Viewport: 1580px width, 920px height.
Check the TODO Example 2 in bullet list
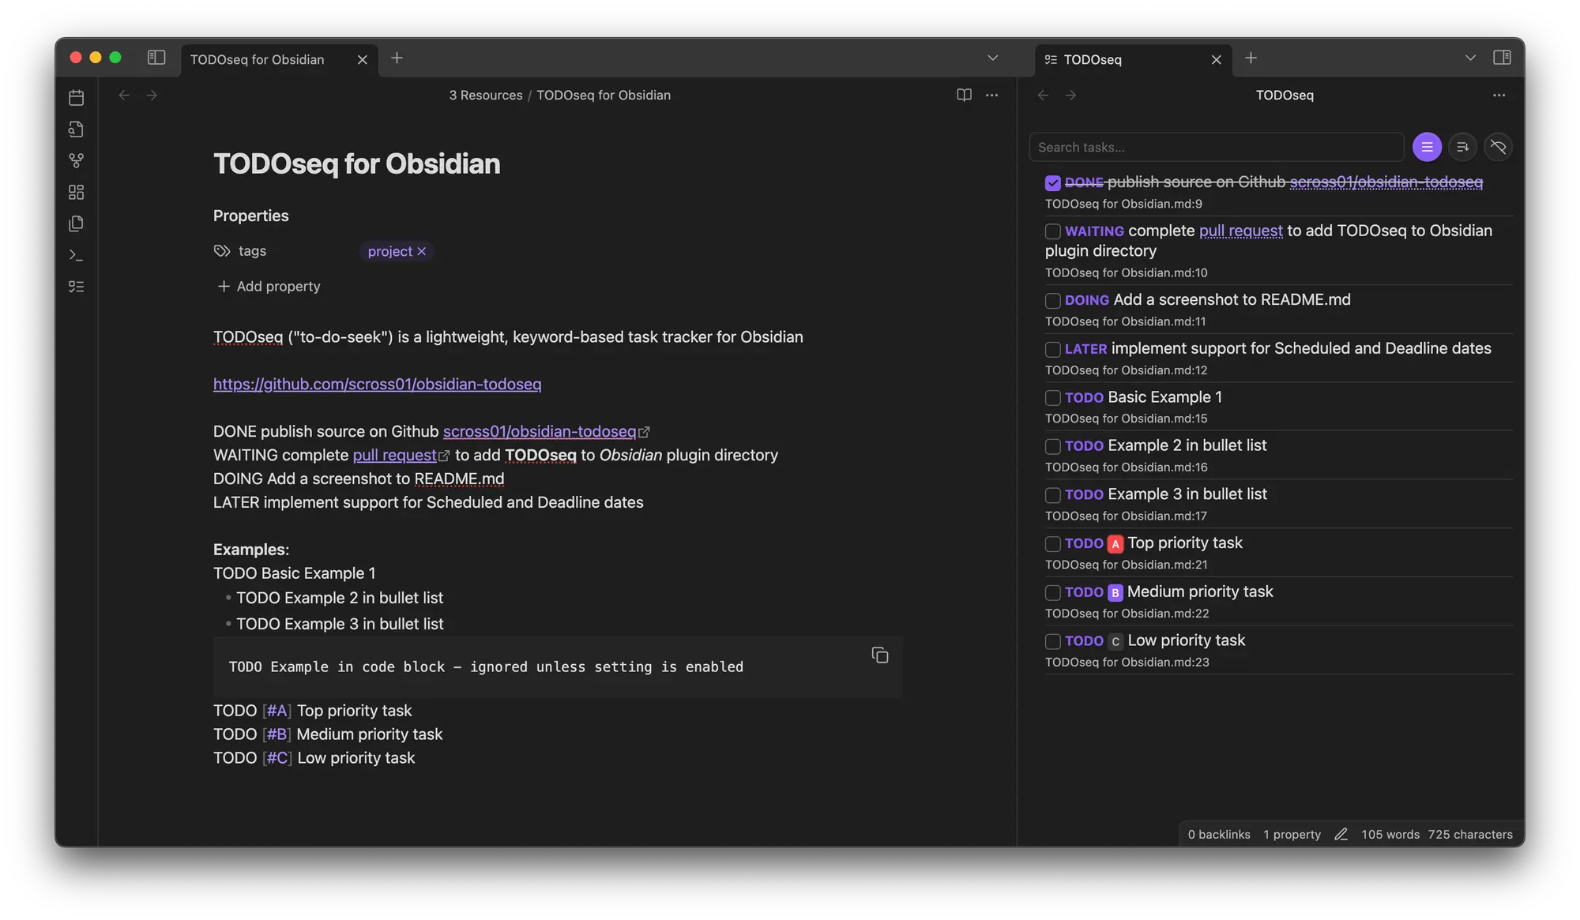click(1052, 447)
